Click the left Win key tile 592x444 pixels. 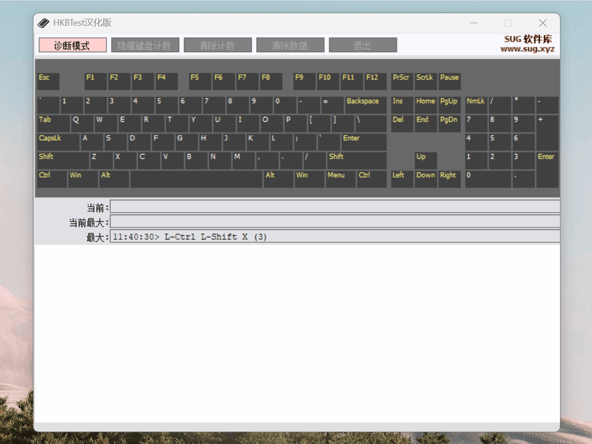point(82,179)
